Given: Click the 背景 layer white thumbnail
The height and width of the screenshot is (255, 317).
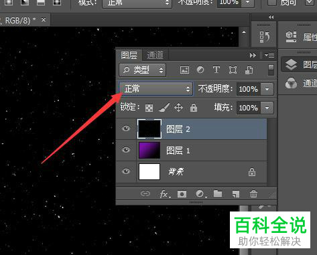Looking at the screenshot, I should point(149,171).
